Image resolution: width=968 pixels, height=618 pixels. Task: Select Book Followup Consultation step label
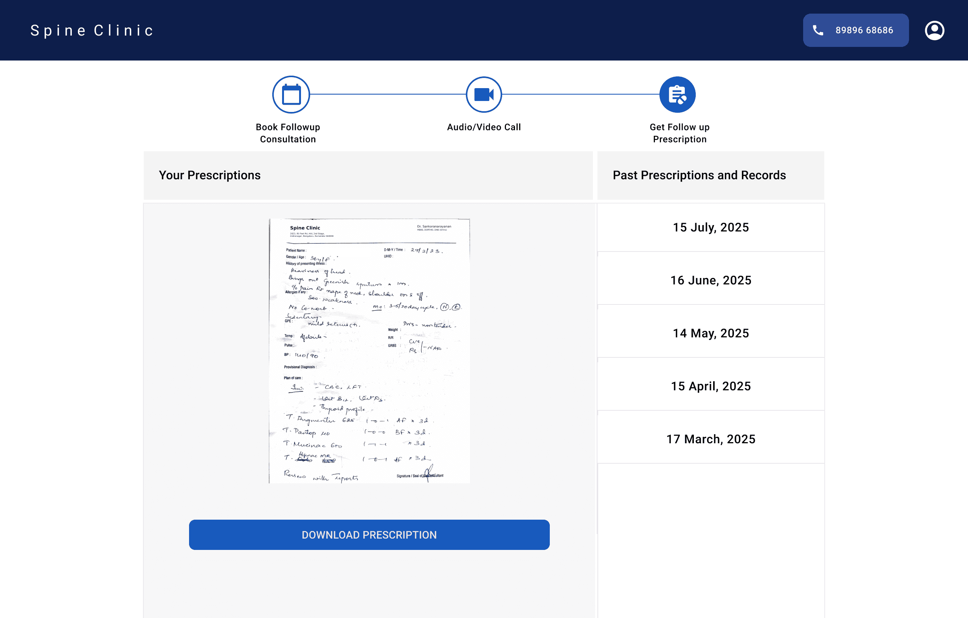[x=288, y=133]
